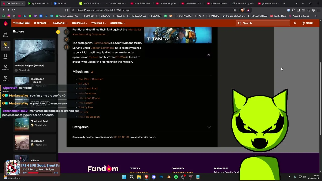Open The Pilot's Gauntlet mission link
The width and height of the screenshot is (322, 181).
(91, 79)
